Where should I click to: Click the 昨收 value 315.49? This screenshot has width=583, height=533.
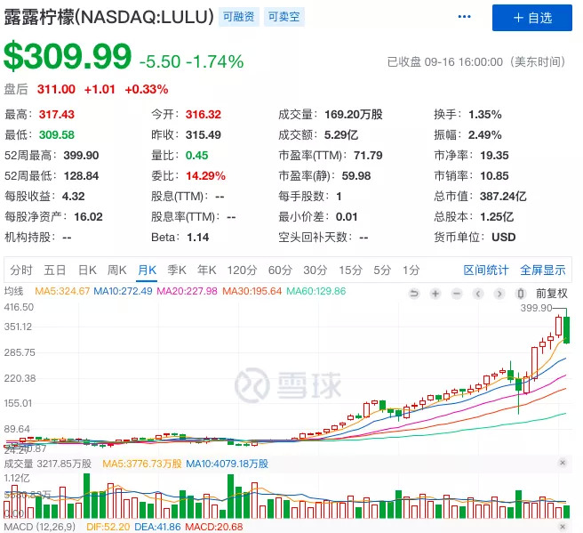tap(204, 134)
